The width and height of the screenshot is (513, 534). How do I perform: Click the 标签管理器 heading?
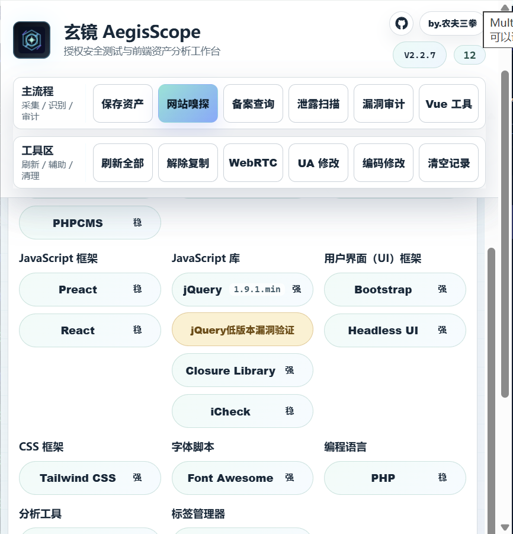click(x=198, y=514)
